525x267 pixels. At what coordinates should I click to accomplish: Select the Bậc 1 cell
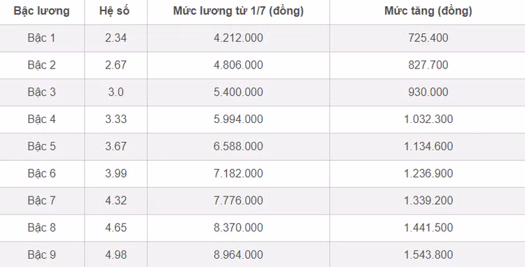(x=41, y=38)
